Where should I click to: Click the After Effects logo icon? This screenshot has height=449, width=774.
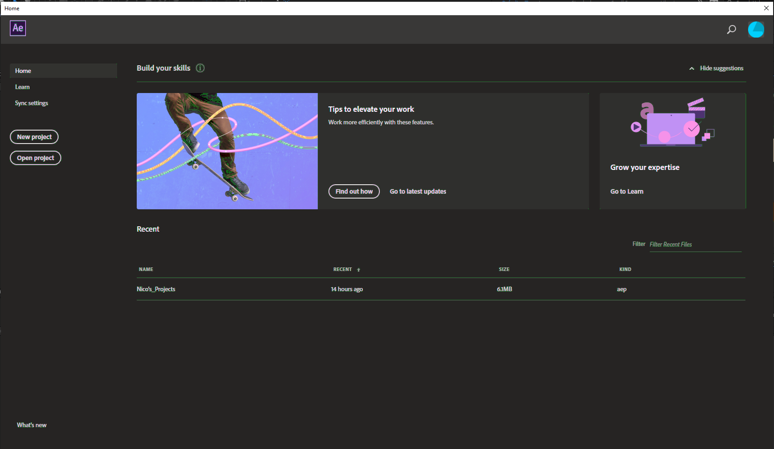pyautogui.click(x=17, y=28)
